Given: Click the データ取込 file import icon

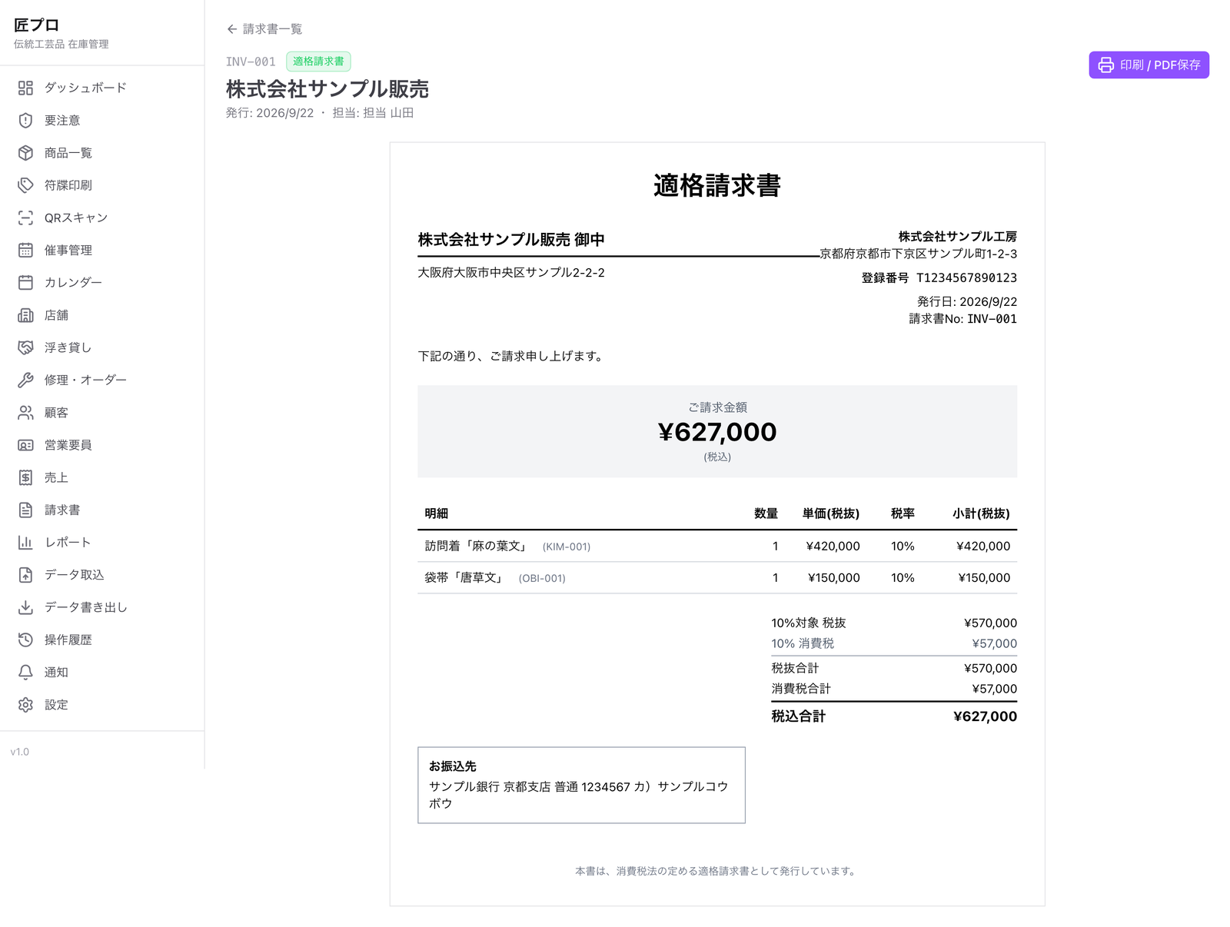Looking at the screenshot, I should point(25,575).
